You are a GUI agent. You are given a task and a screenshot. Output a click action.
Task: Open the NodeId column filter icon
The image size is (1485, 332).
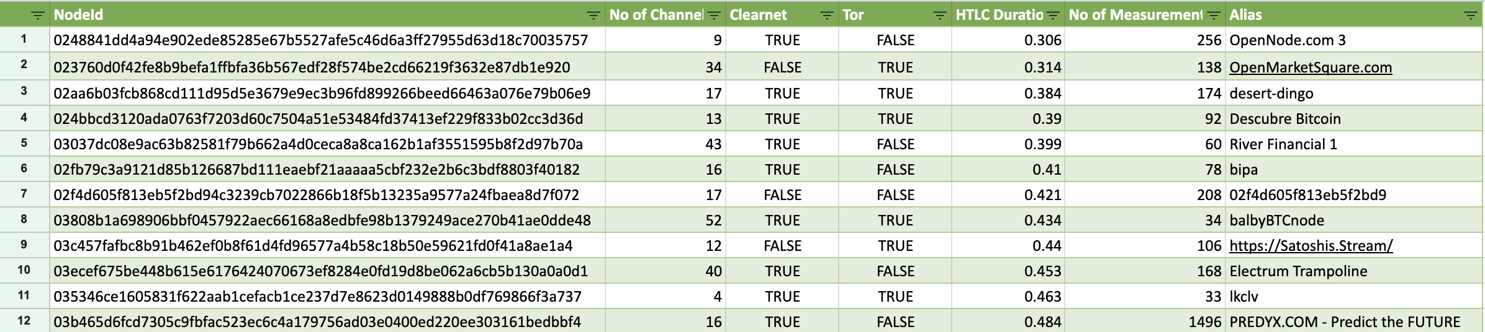(x=593, y=15)
